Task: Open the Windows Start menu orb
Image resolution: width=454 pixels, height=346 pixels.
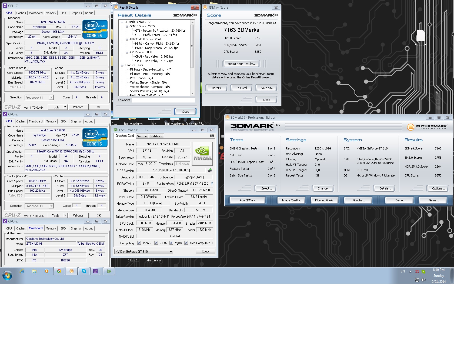Action: coord(7,276)
